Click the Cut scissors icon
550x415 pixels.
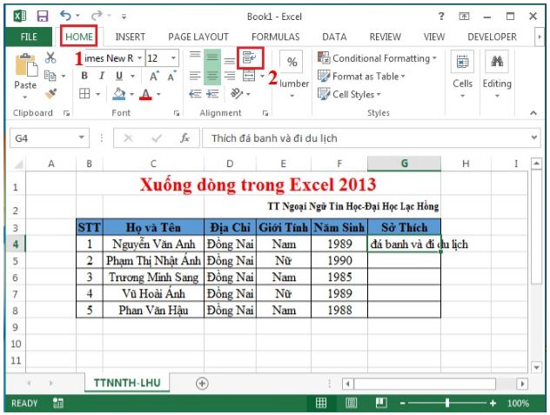click(50, 58)
